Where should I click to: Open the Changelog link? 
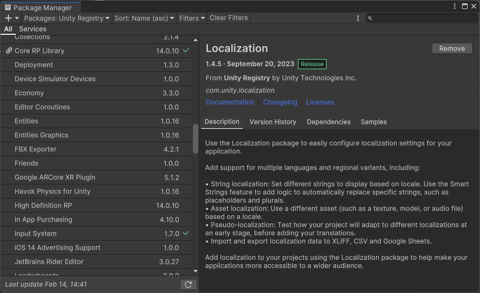(x=280, y=102)
